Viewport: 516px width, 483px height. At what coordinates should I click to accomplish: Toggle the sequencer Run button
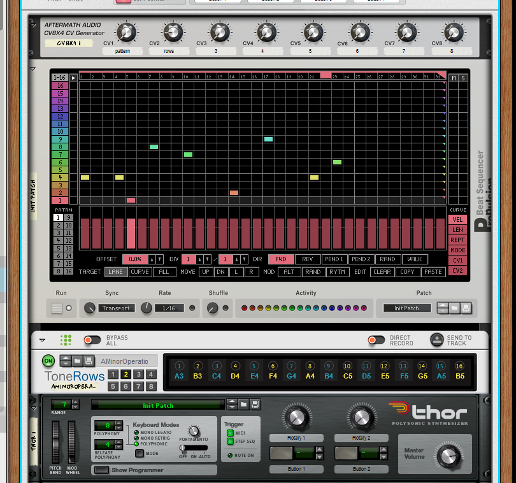[57, 308]
